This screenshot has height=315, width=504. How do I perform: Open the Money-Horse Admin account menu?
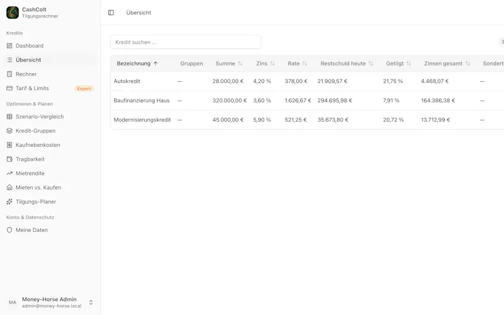pos(50,302)
